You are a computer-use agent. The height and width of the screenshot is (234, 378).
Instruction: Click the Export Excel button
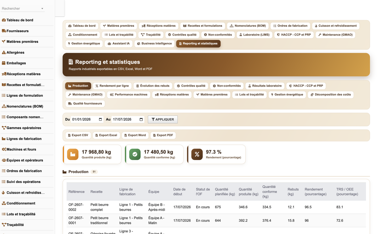pos(106,135)
